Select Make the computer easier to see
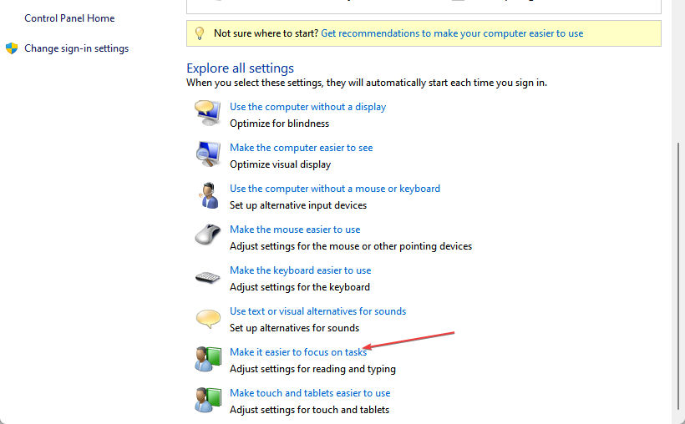The height and width of the screenshot is (424, 685). pos(301,148)
